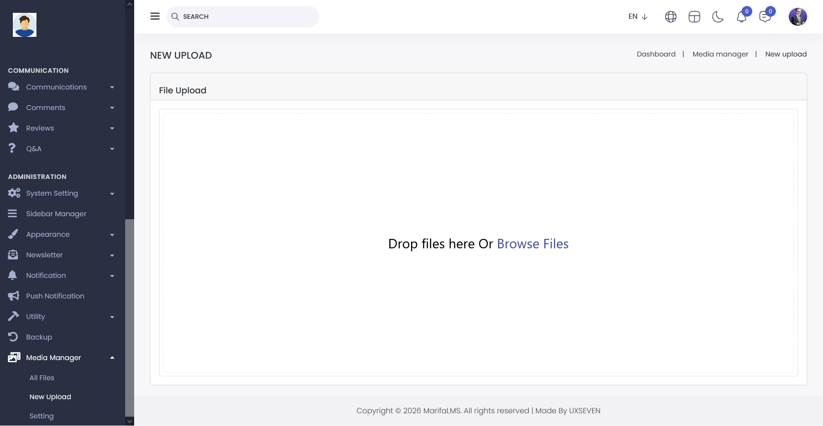Click the layout panel icon in header

point(694,17)
